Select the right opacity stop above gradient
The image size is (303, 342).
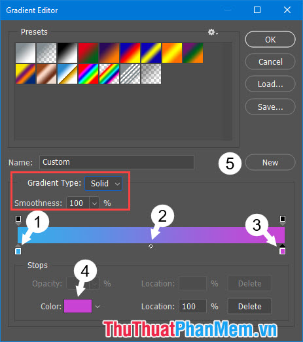tap(283, 220)
